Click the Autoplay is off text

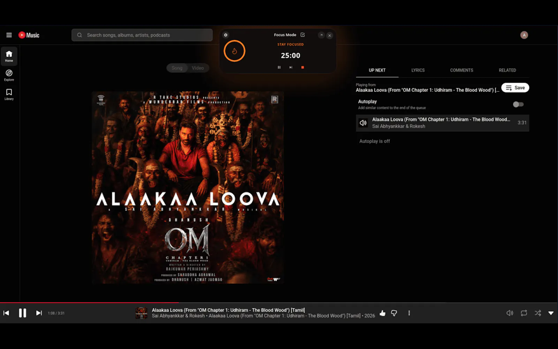click(375, 141)
